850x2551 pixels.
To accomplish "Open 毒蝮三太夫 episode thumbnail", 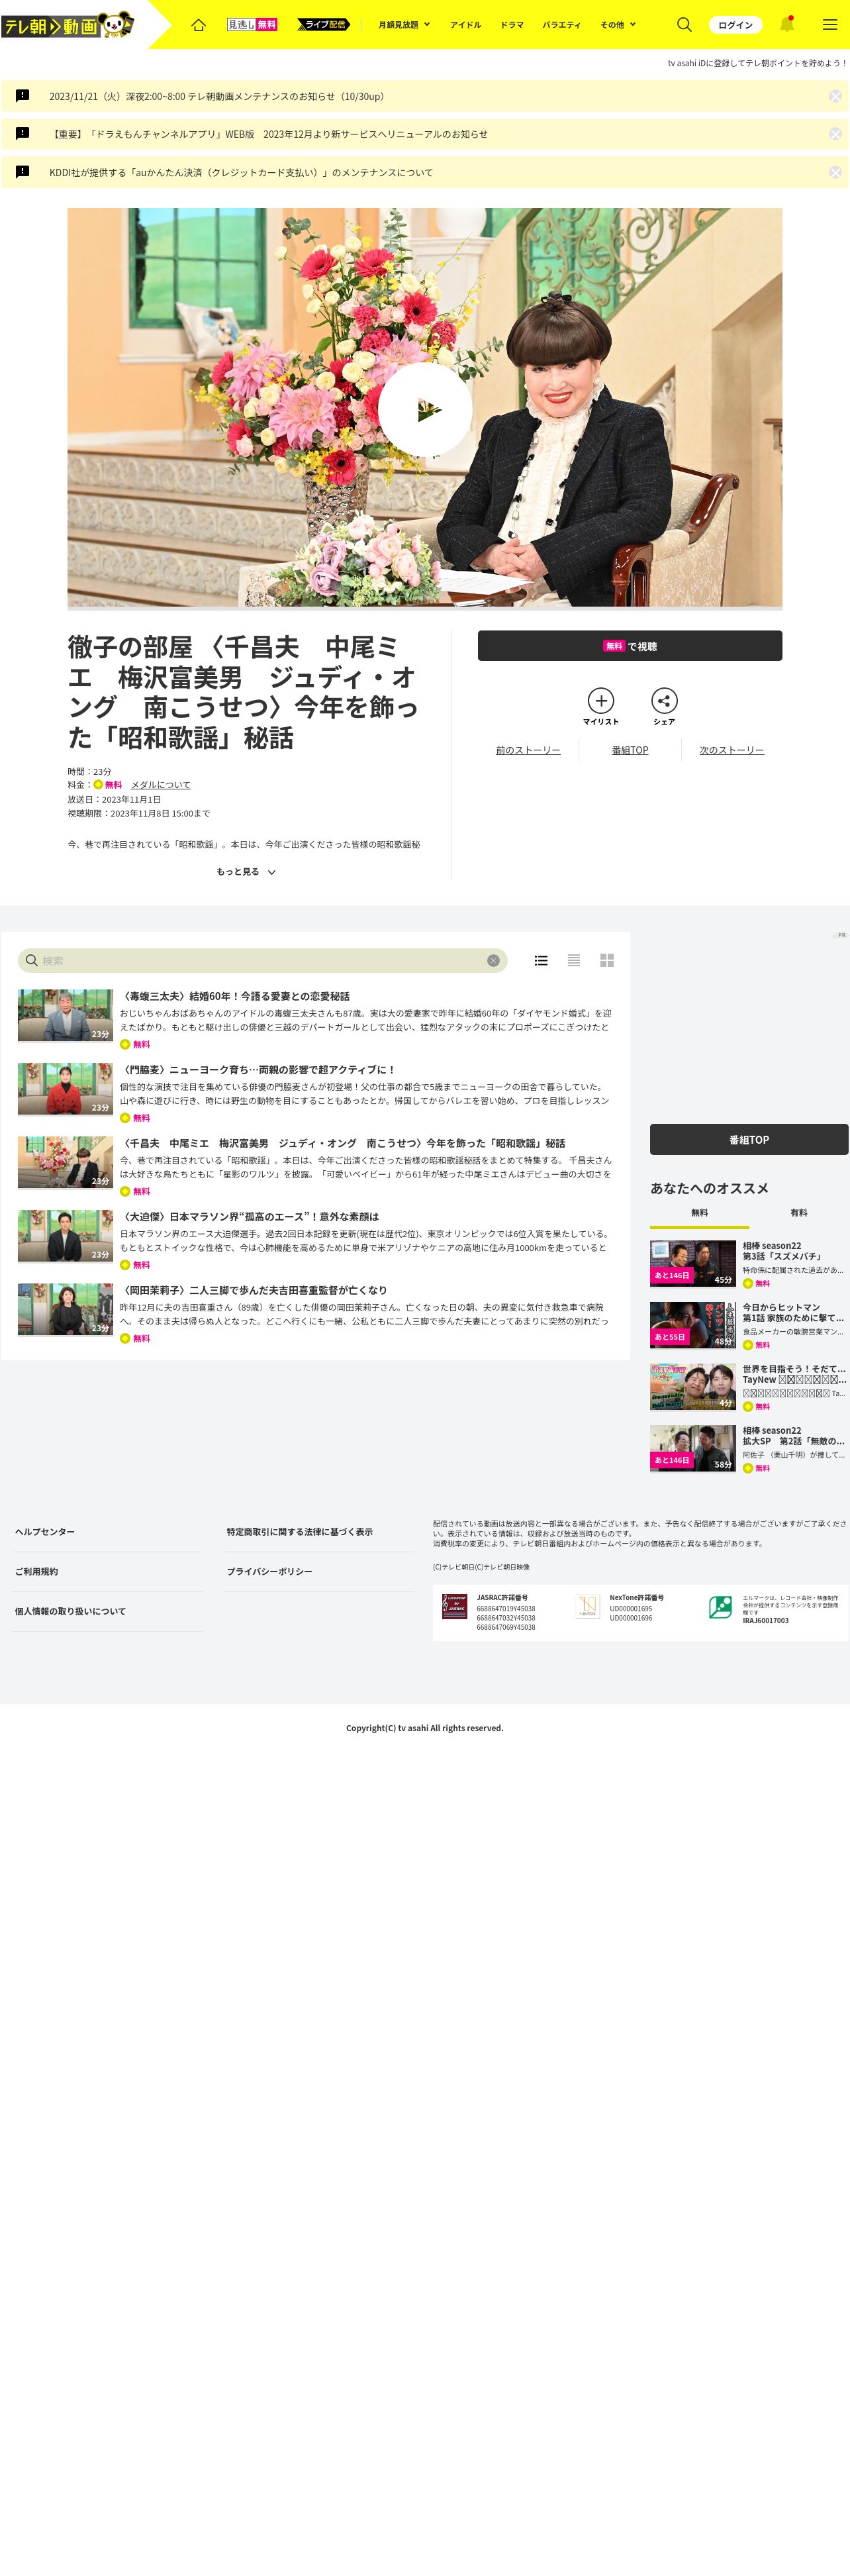I will coord(66,1015).
